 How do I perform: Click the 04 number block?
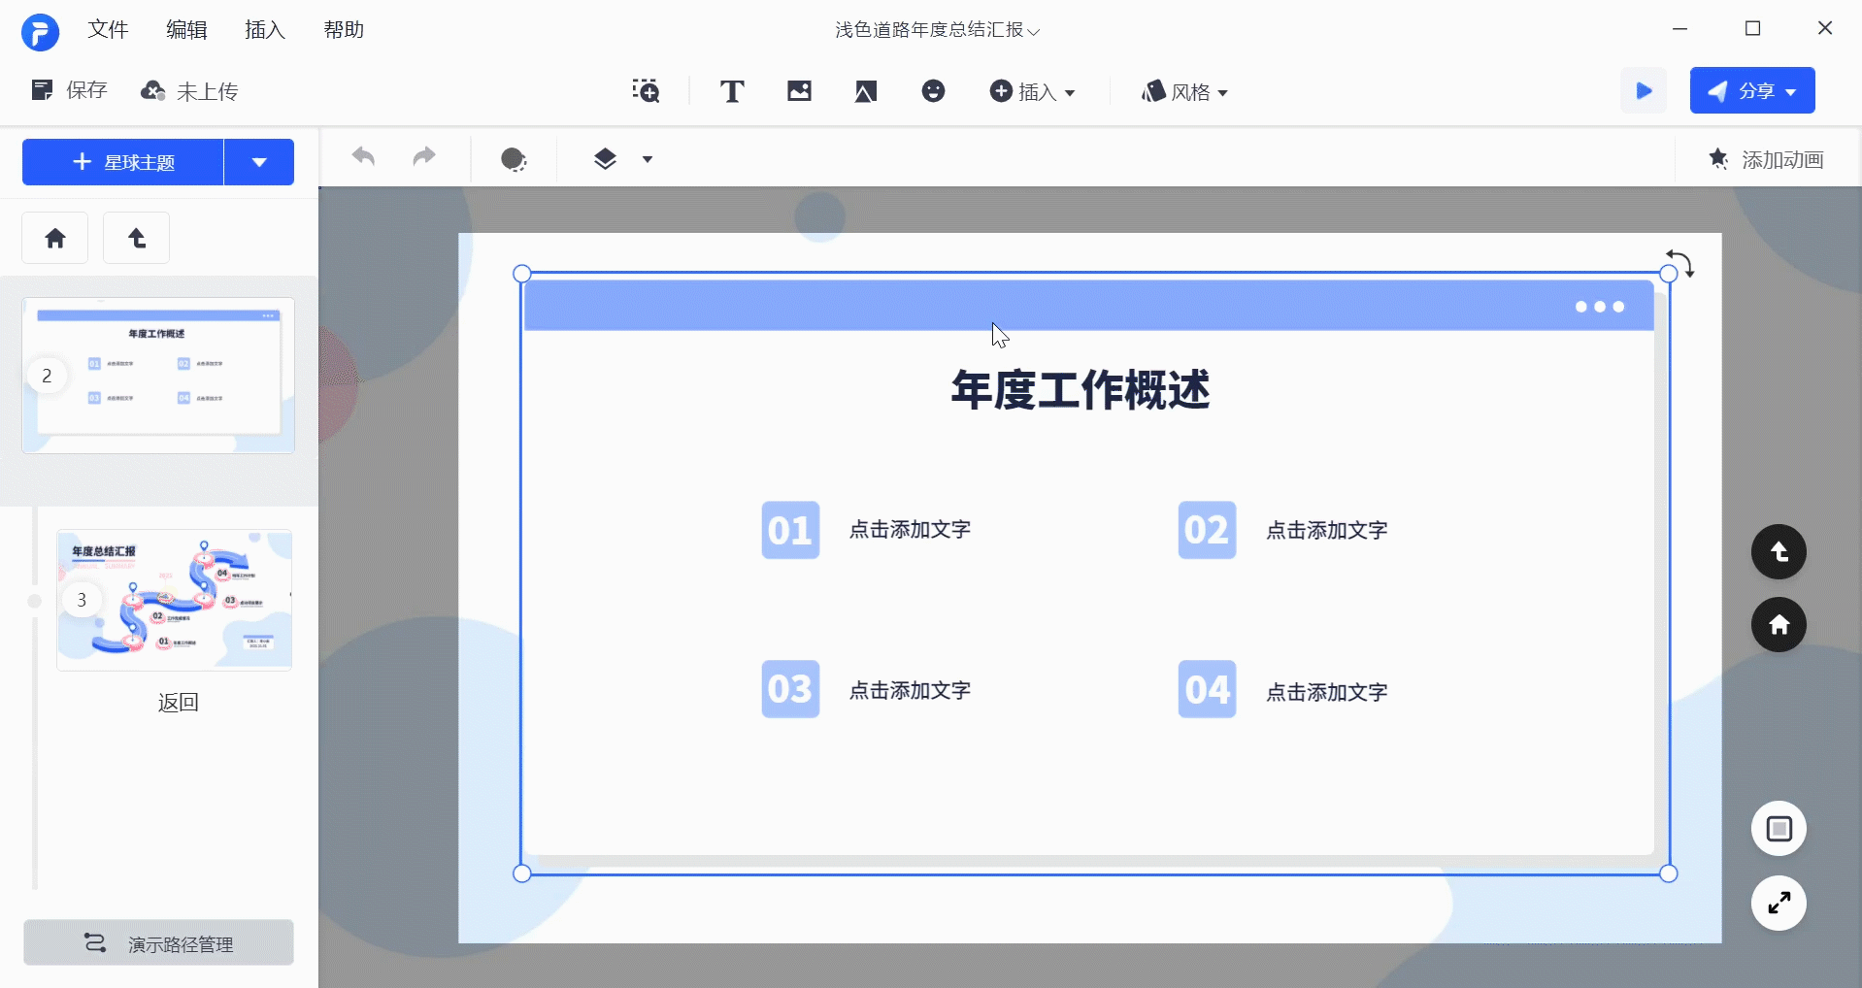click(1207, 689)
